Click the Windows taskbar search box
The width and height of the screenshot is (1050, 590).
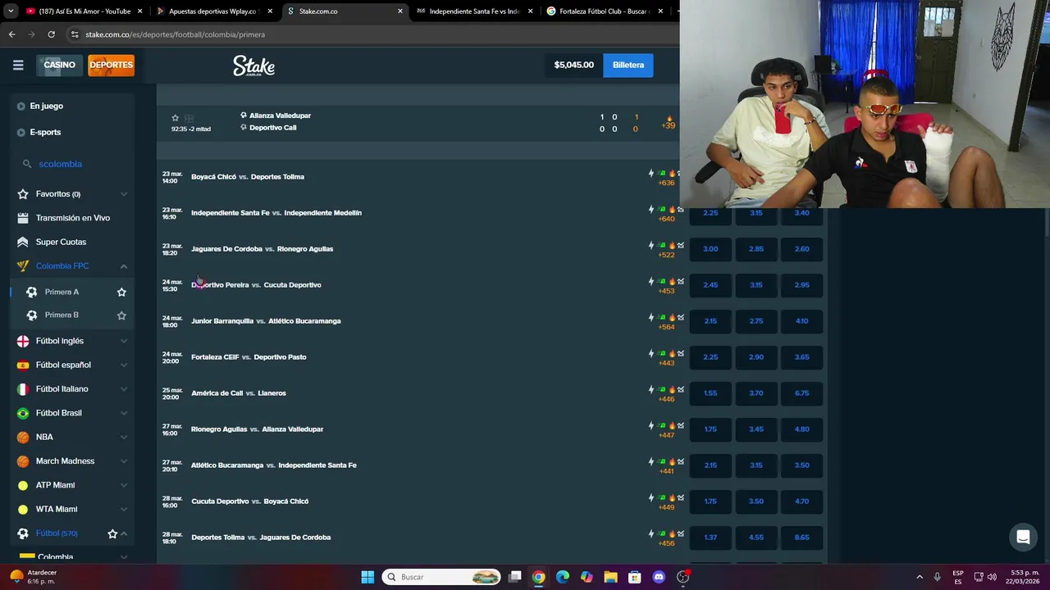click(x=443, y=577)
